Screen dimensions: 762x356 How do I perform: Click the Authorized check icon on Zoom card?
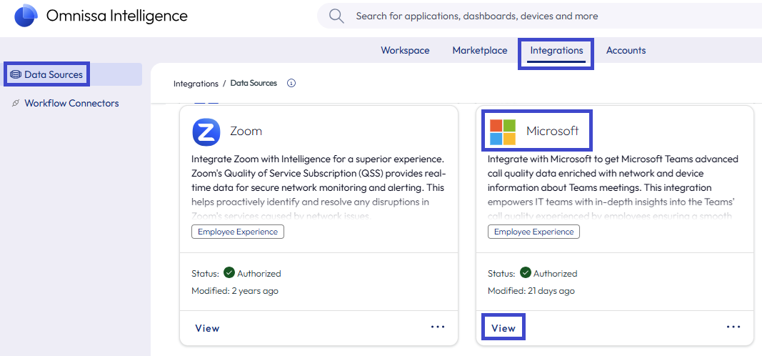229,273
